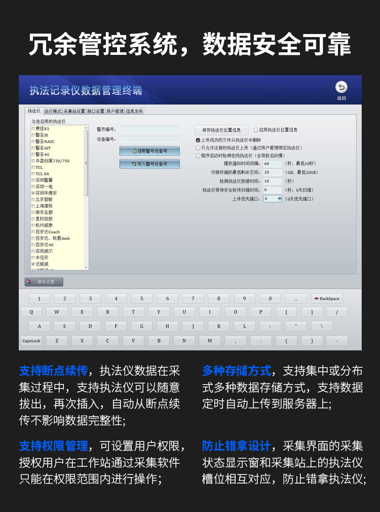Viewport: 380px width, 512px height.
Task: Click the 警员编号 input field
Action: click(149, 130)
